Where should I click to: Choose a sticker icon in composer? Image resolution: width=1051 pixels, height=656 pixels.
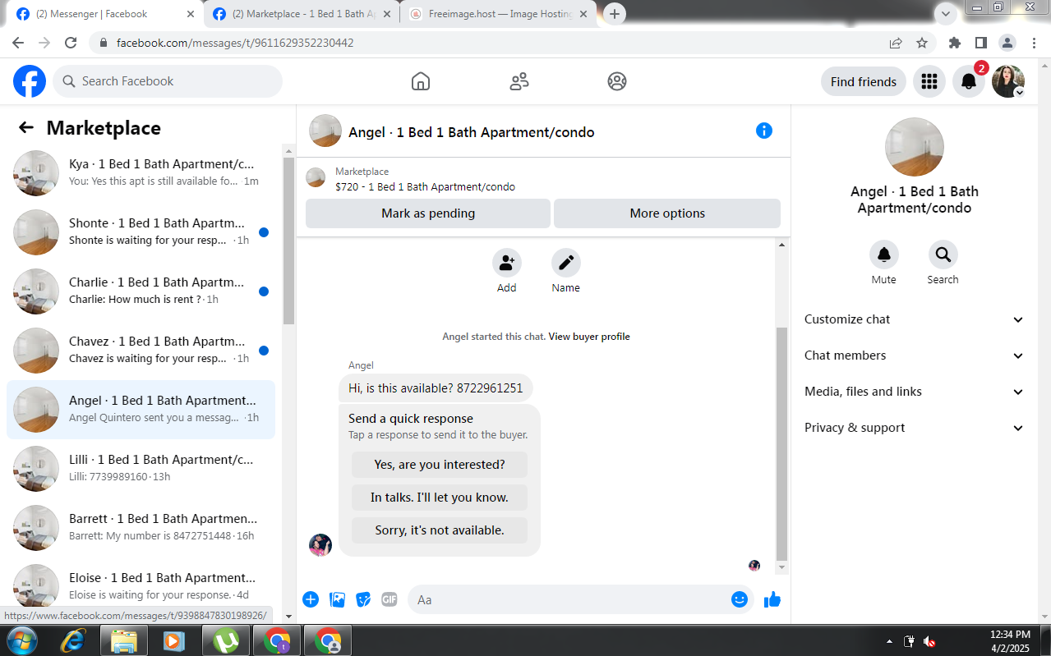pyautogui.click(x=363, y=599)
